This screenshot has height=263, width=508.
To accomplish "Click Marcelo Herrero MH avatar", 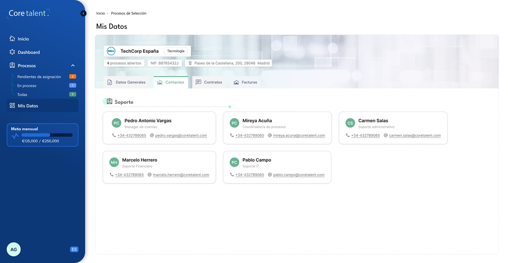I will point(114,162).
